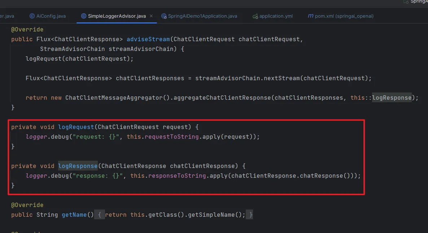The width and height of the screenshot is (428, 233).
Task: Click logRequest(chatClientRequest) call statement
Action: [79, 59]
